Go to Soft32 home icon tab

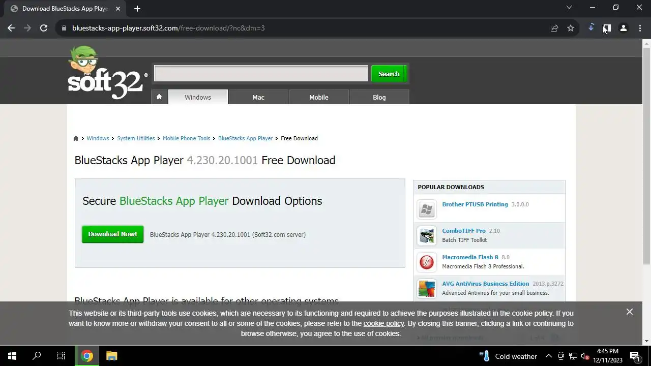click(159, 97)
